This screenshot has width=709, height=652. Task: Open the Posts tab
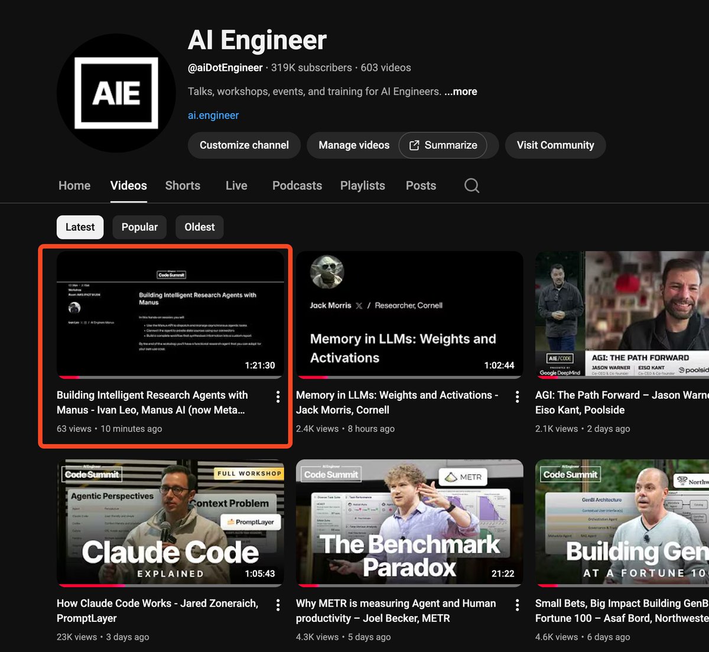[x=421, y=185]
